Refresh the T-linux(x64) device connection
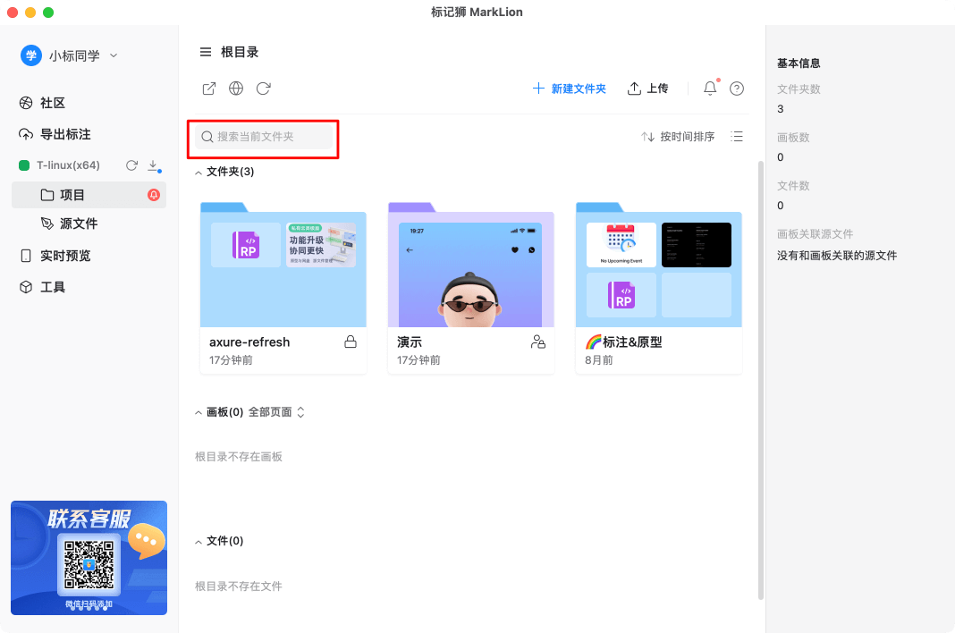Screen dimensions: 955x633 click(131, 165)
